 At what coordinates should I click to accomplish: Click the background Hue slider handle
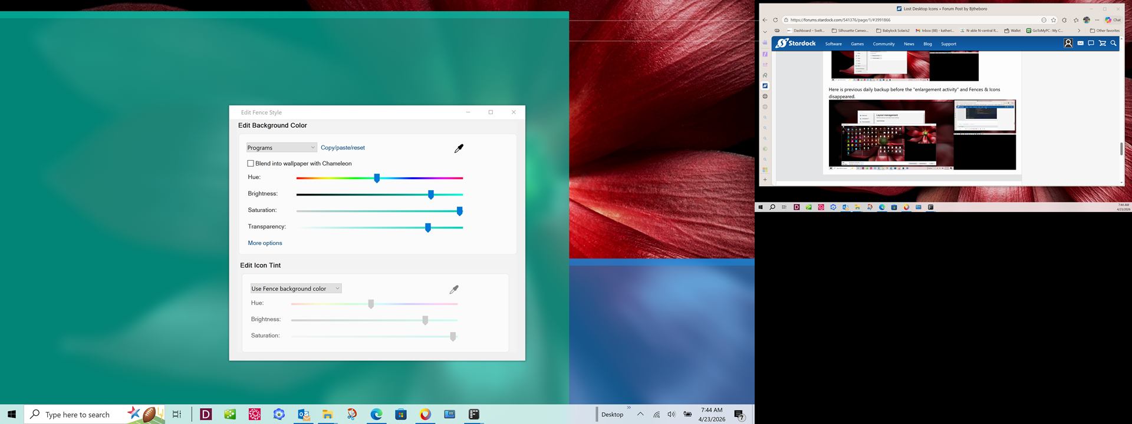377,178
